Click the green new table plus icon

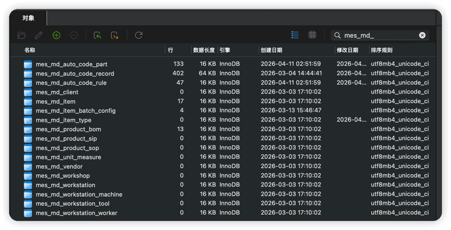pyautogui.click(x=57, y=35)
